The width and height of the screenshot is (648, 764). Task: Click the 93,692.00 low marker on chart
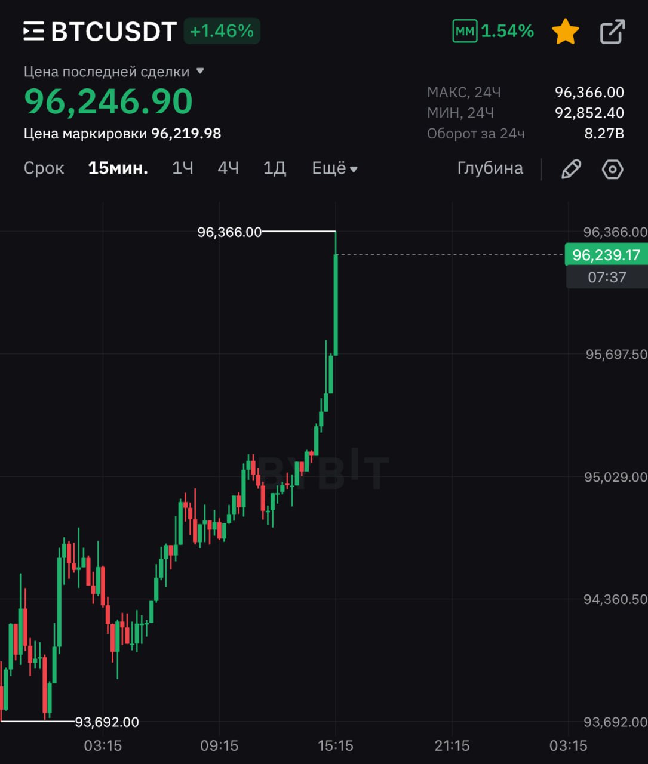106,722
